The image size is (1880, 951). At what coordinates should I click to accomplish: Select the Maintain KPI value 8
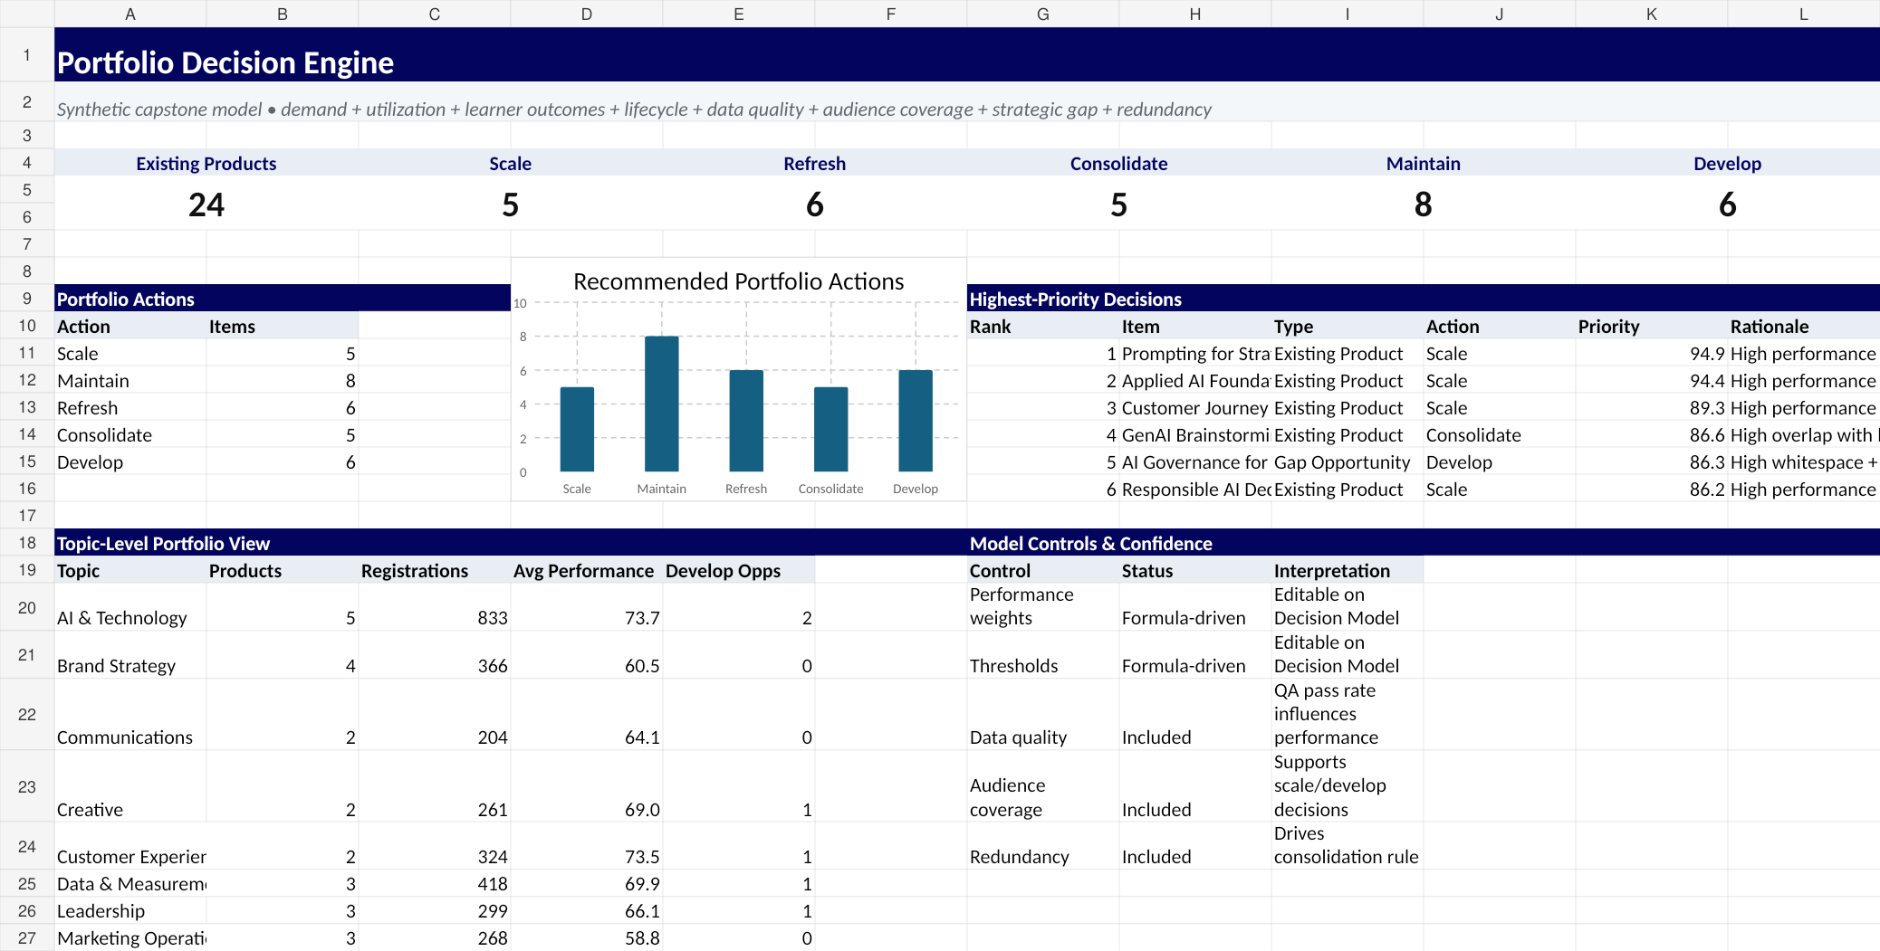tap(1424, 204)
